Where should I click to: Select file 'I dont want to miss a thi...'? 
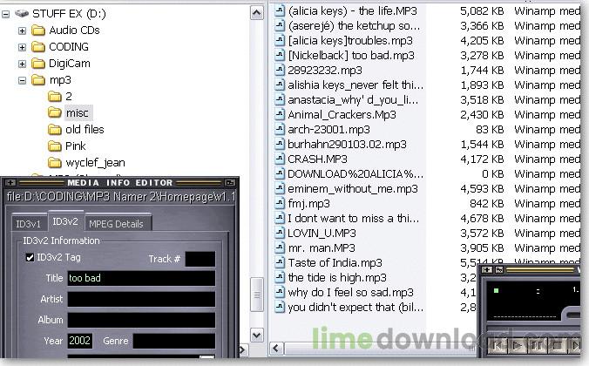(353, 219)
